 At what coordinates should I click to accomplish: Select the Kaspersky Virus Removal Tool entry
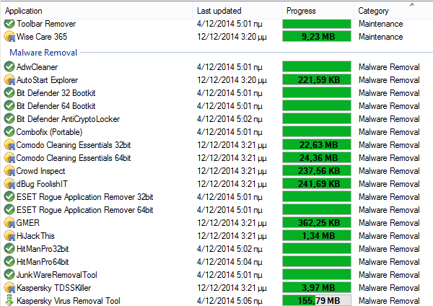point(69,300)
